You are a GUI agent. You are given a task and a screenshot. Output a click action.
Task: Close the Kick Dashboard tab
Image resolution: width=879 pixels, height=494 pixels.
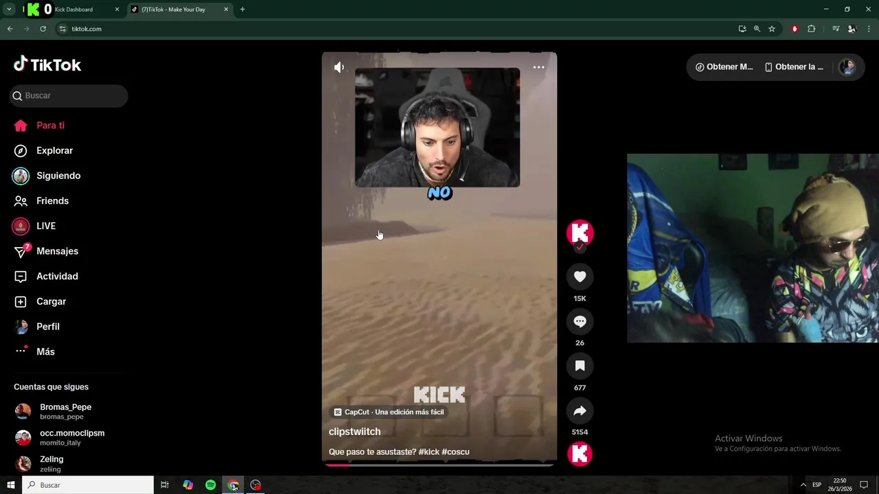(x=117, y=10)
